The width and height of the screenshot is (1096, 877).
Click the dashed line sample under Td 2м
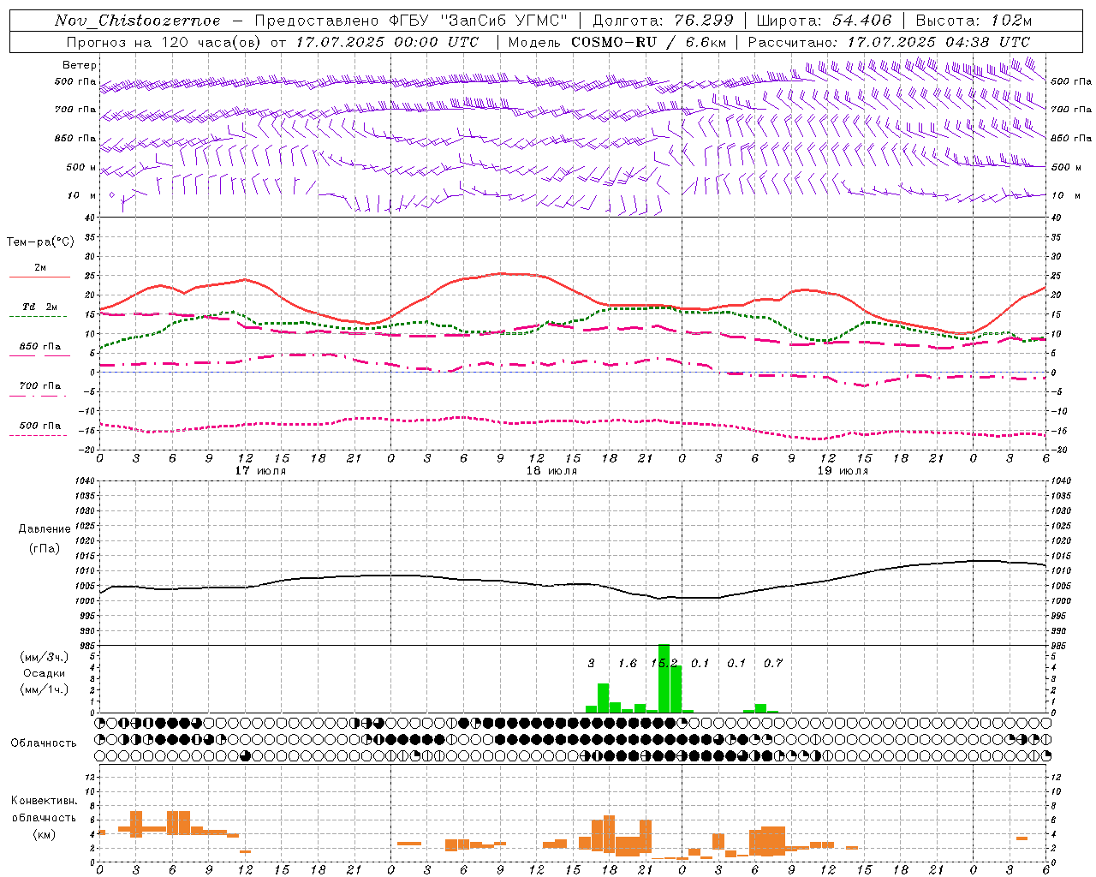coord(38,317)
